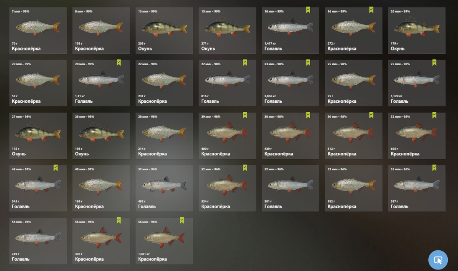Click the yellow badge on the 587 г Голавль card
The width and height of the screenshot is (458, 271).
[x=434, y=168]
